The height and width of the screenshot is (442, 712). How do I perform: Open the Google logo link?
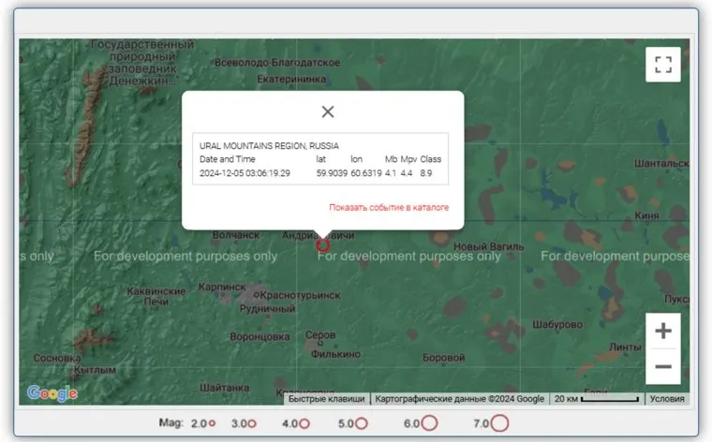[x=52, y=394]
